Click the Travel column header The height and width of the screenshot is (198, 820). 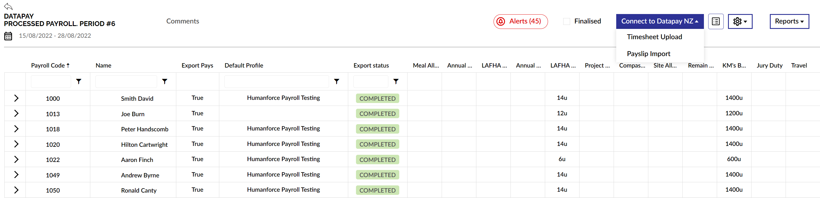[799, 66]
